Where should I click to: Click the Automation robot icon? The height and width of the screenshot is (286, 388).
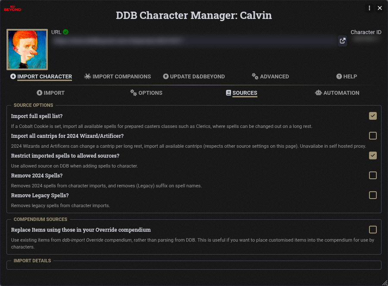318,93
